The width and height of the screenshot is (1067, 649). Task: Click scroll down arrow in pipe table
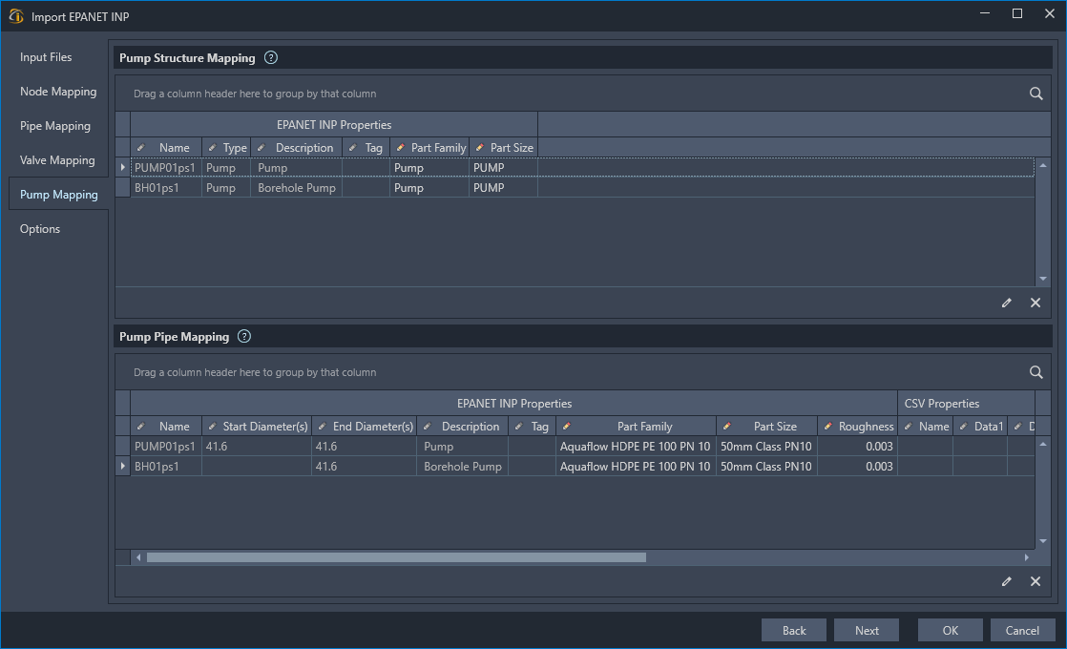[x=1042, y=541]
